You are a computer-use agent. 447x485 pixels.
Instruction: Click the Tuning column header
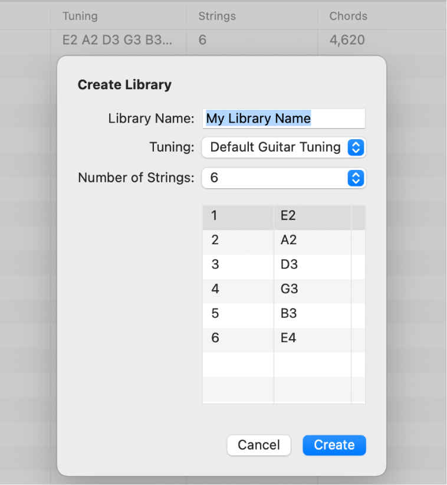coord(80,16)
